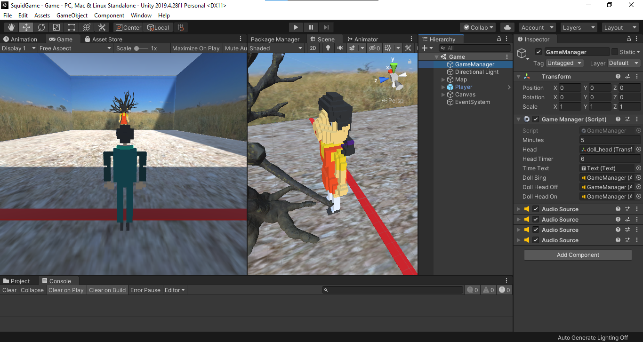Open the Default layer dropdown
Viewport: 643px width, 342px height.
click(624, 63)
